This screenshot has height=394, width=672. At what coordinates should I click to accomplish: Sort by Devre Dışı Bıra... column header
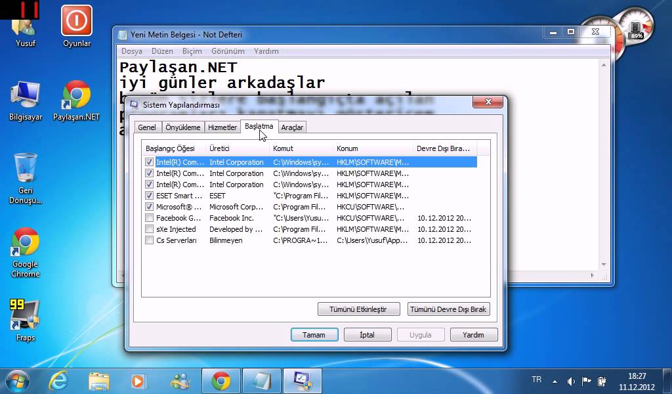point(445,148)
